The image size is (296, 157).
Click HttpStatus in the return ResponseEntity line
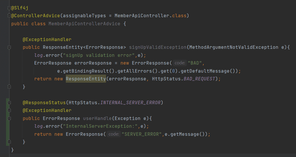click(166, 79)
